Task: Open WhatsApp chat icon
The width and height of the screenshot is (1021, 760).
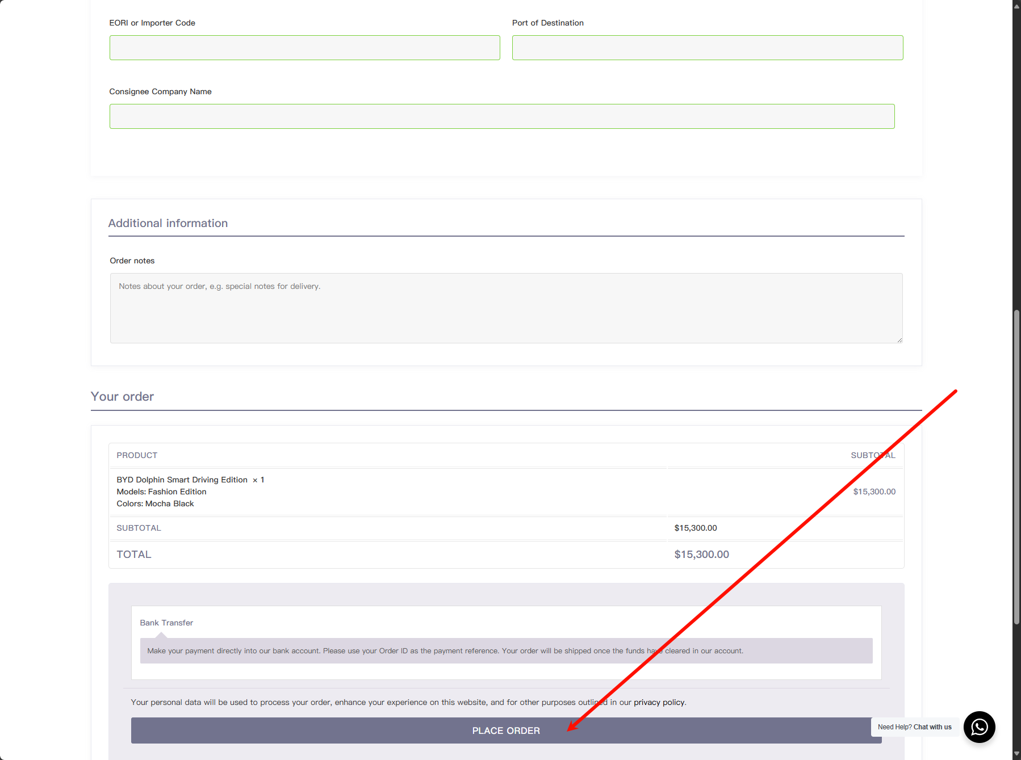Action: point(979,727)
